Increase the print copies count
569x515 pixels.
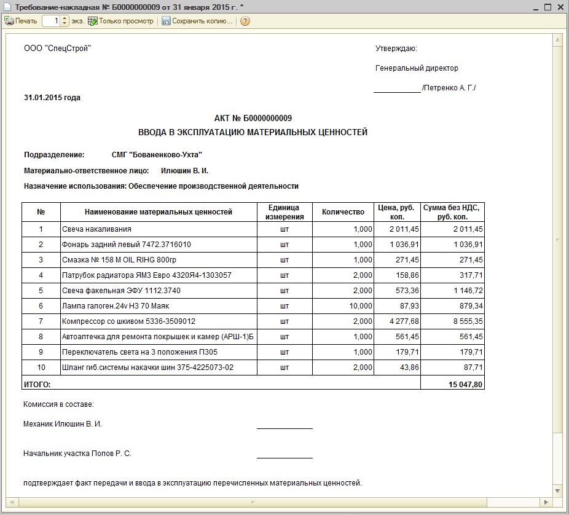[65, 18]
